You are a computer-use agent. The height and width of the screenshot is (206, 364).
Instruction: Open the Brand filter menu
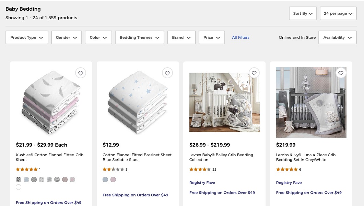click(x=181, y=37)
